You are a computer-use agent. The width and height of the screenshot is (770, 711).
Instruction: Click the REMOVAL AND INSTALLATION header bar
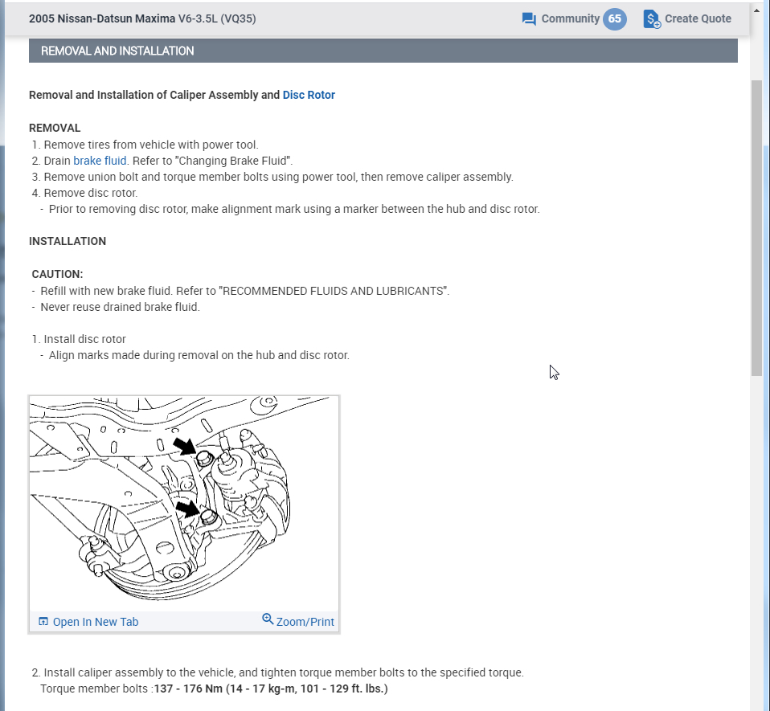(x=383, y=51)
